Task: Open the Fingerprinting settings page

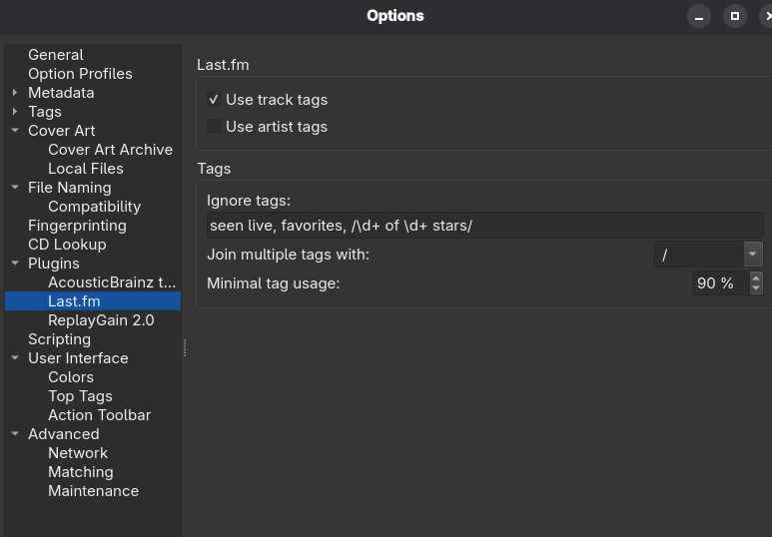Action: pos(77,226)
